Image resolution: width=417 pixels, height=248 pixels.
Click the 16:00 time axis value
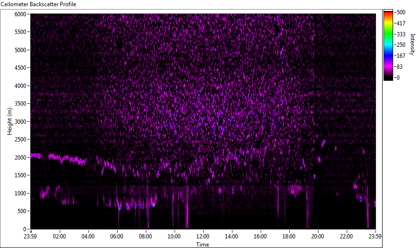click(x=260, y=237)
